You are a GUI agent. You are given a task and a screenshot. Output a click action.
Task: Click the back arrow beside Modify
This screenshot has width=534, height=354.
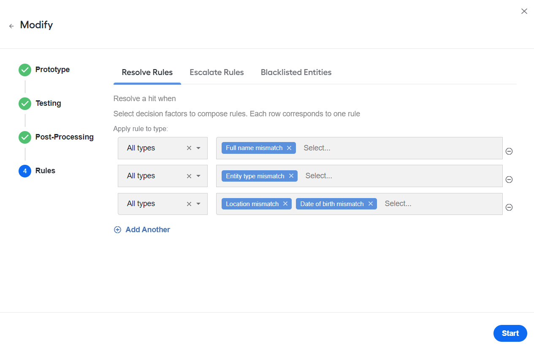[x=11, y=26]
